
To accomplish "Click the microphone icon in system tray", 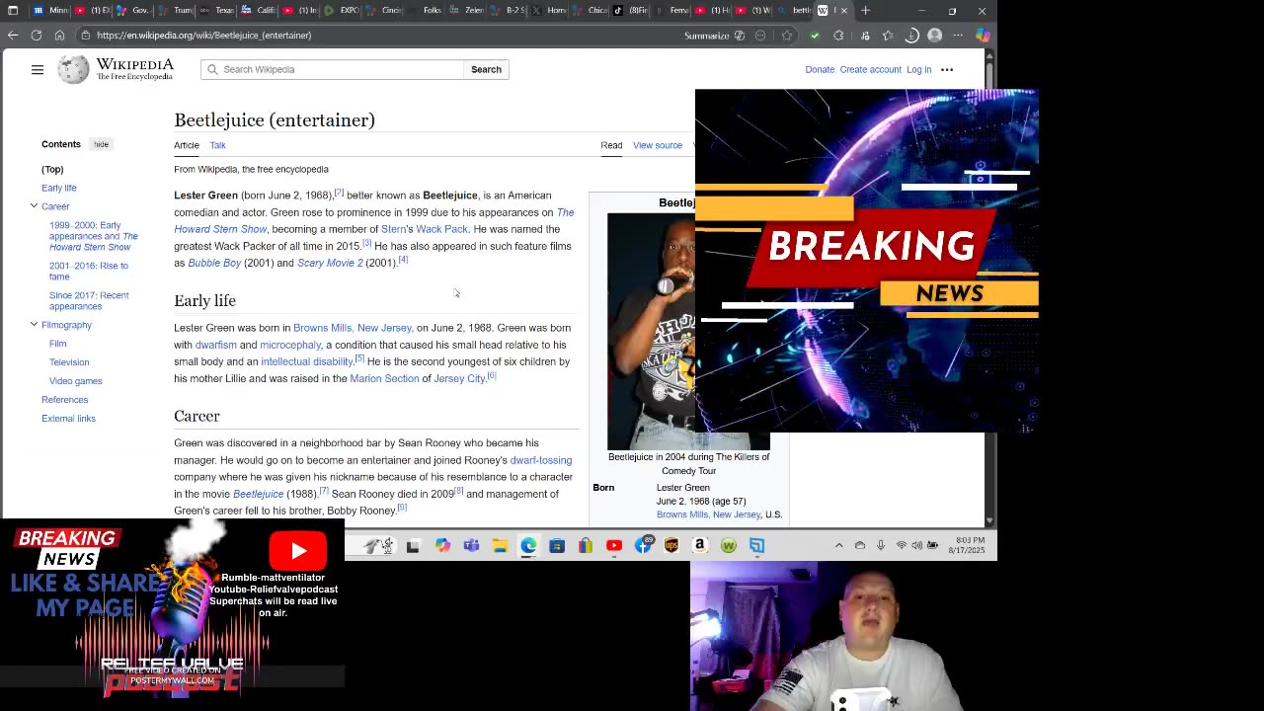I will click(881, 545).
